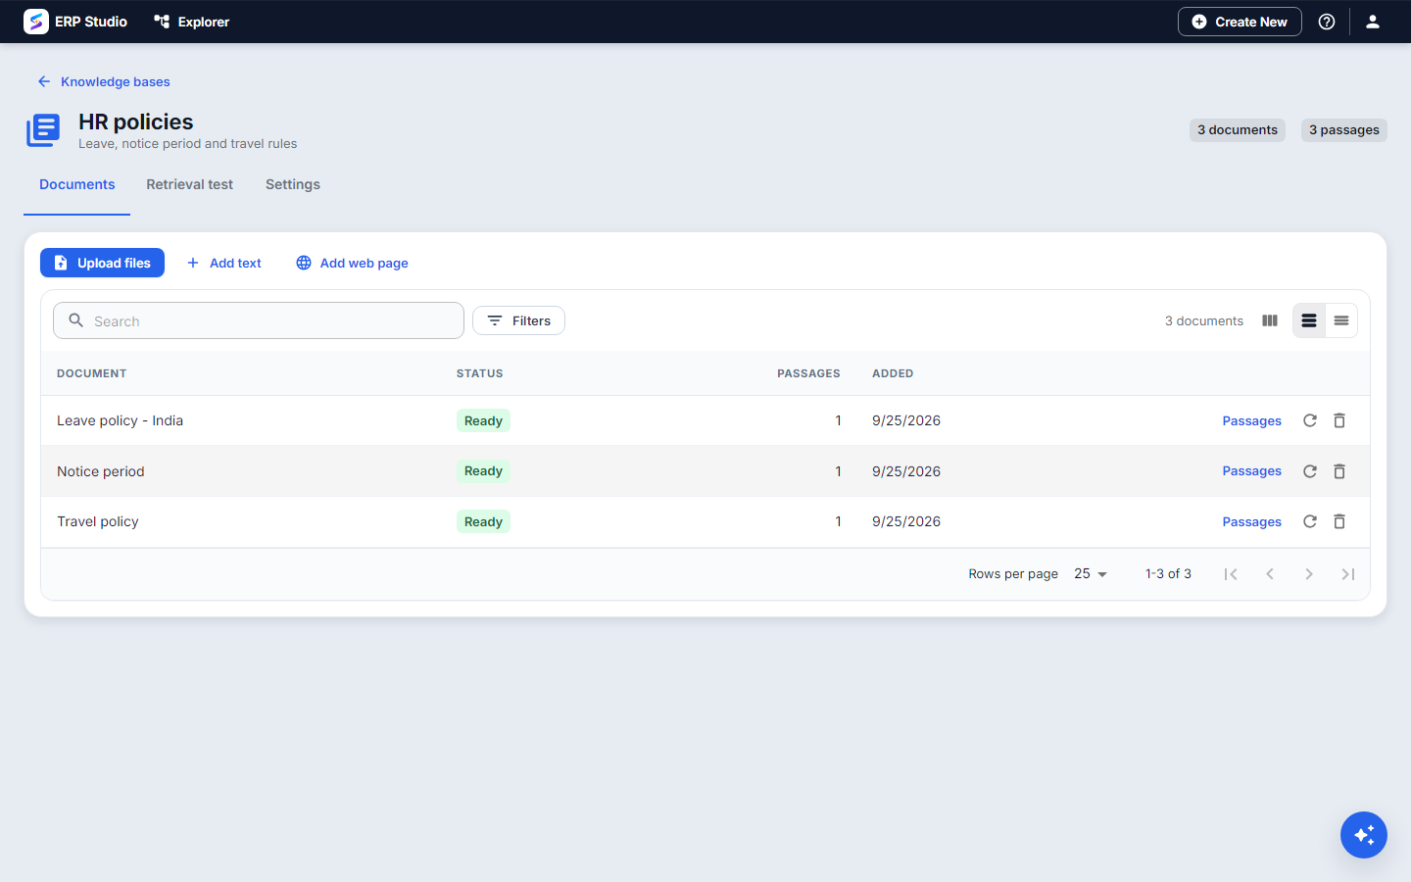Delete the Travel policy document
The image size is (1411, 882).
coord(1339,521)
